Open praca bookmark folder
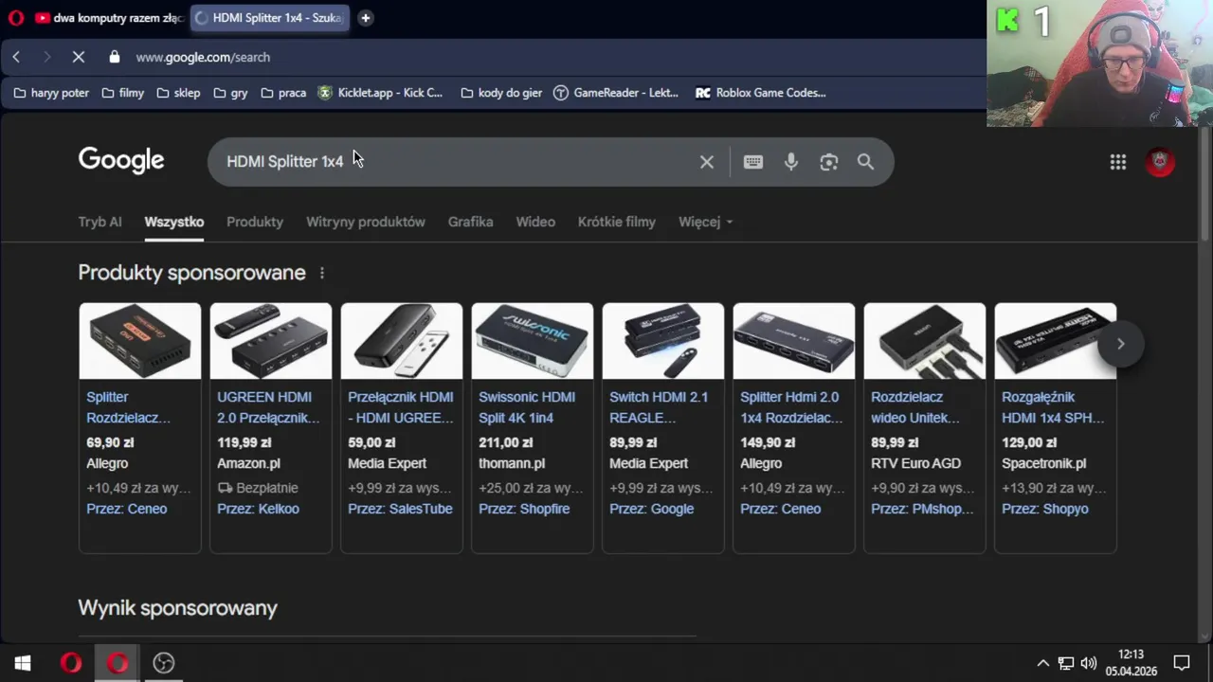The image size is (1213, 682). tap(283, 93)
